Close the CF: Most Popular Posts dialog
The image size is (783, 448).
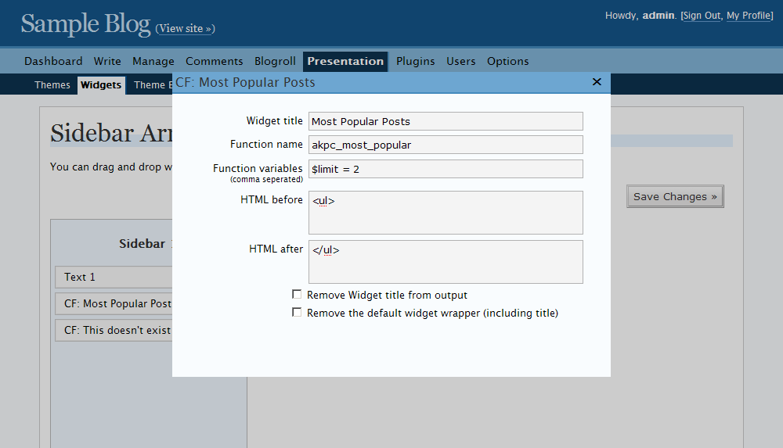(597, 82)
